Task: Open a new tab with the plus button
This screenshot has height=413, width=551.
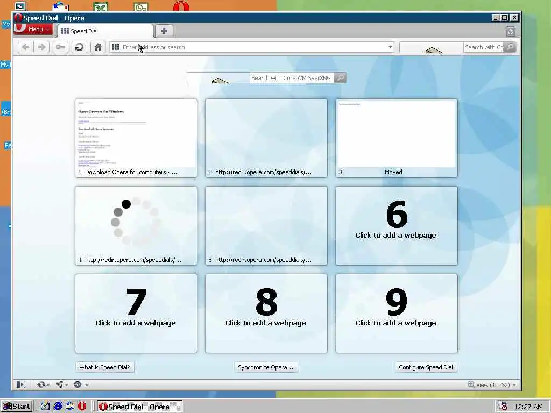Action: click(164, 31)
